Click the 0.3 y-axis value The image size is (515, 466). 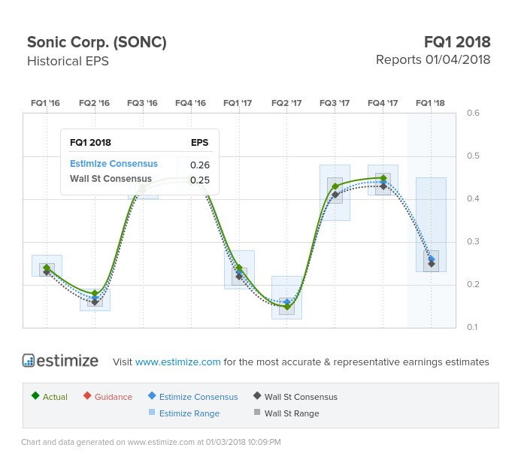(473, 241)
